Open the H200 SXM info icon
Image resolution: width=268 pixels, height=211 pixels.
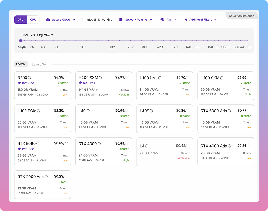click(x=100, y=78)
